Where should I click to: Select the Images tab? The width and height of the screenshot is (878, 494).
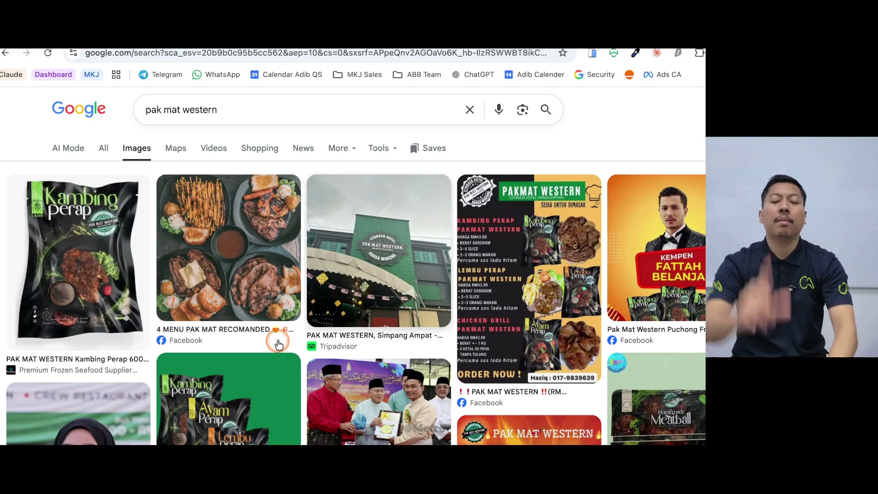point(137,148)
